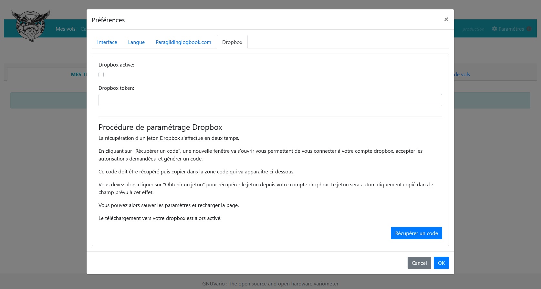Select the Paraglidinglogbook.com tab
Image resolution: width=541 pixels, height=289 pixels.
pyautogui.click(x=183, y=42)
